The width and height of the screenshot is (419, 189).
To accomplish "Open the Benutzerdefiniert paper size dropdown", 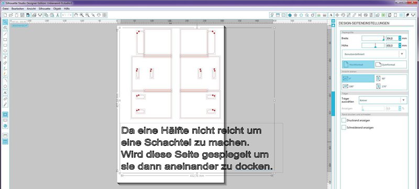I will (x=374, y=54).
